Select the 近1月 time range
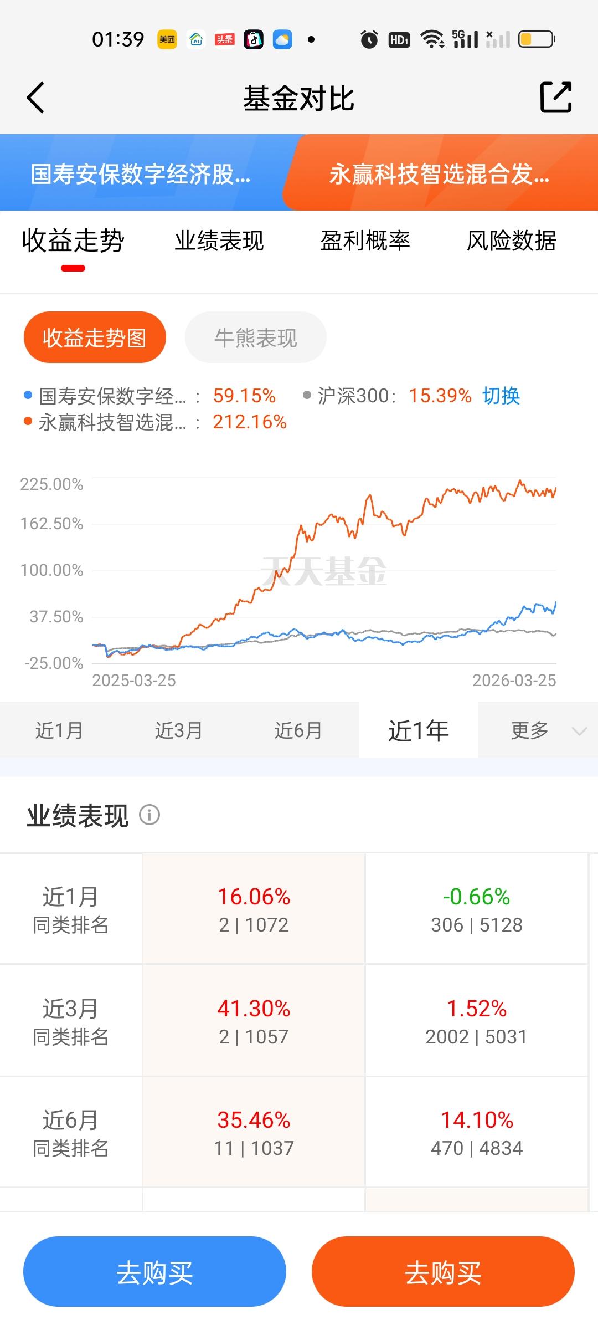The height and width of the screenshot is (1330, 598). pos(59,730)
